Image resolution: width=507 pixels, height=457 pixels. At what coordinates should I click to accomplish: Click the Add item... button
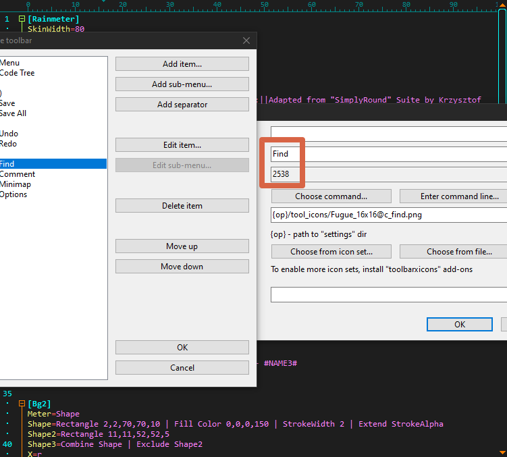(182, 64)
